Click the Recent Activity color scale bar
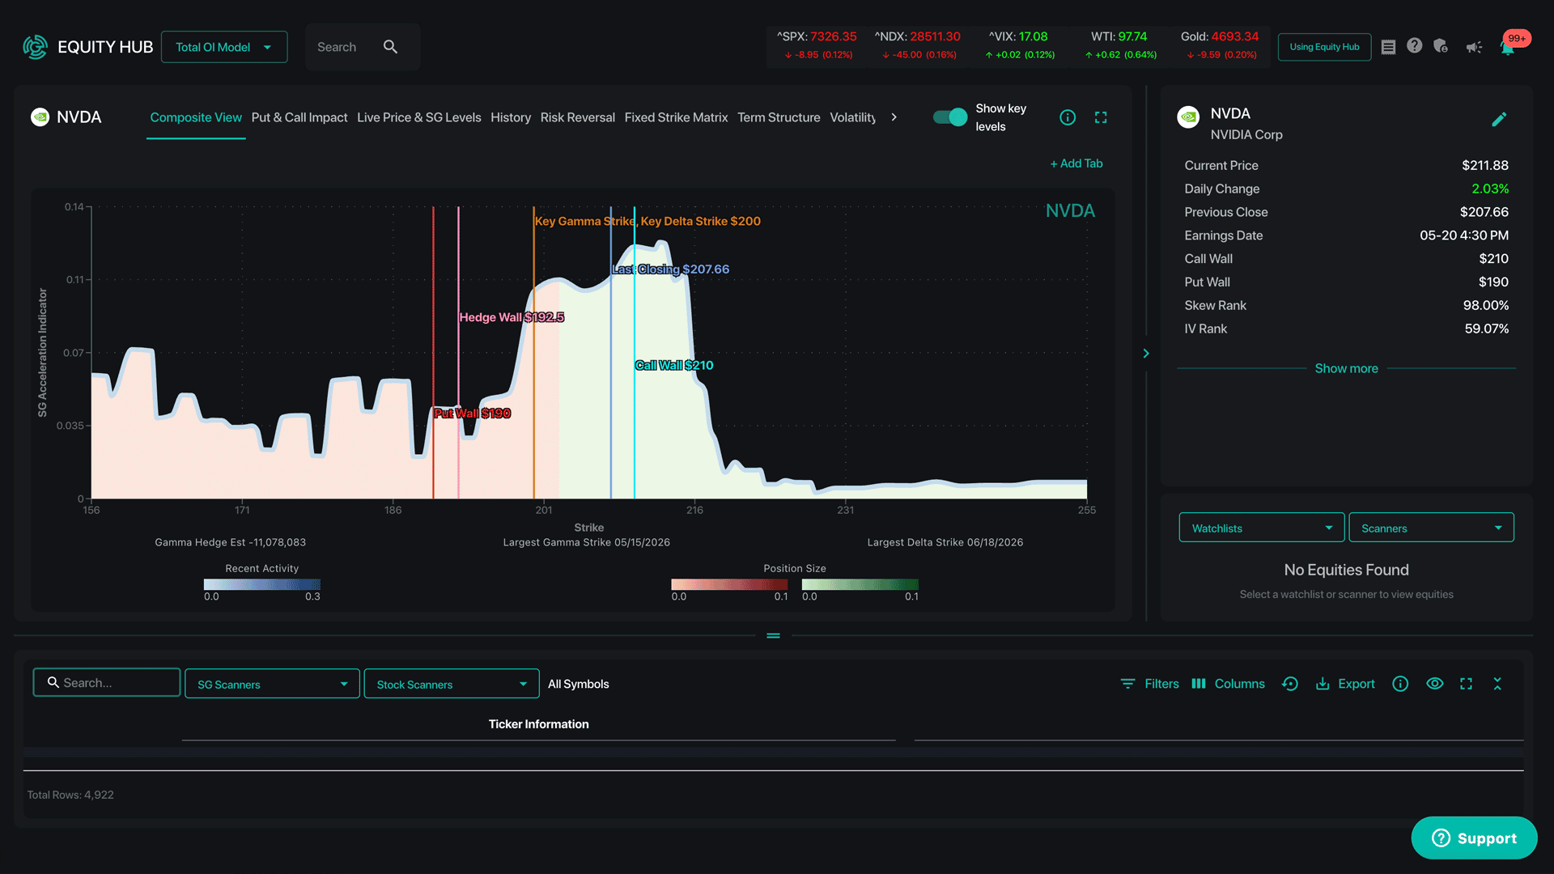The height and width of the screenshot is (874, 1554). coord(262,584)
